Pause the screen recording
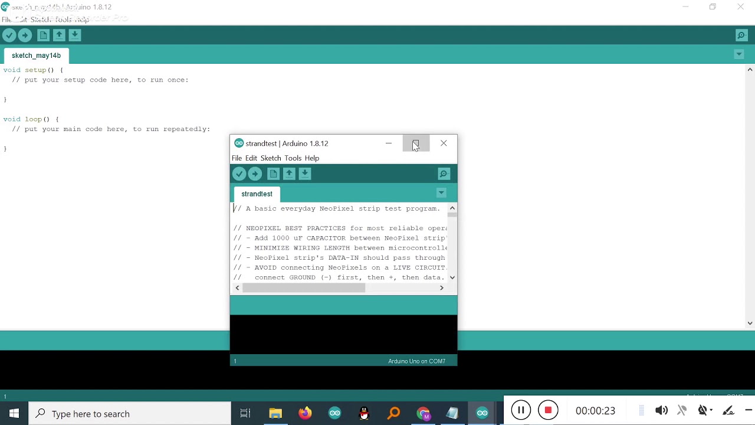This screenshot has width=755, height=425. (x=521, y=410)
